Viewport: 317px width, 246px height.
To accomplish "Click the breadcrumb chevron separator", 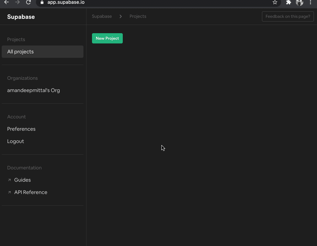I will 120,16.
